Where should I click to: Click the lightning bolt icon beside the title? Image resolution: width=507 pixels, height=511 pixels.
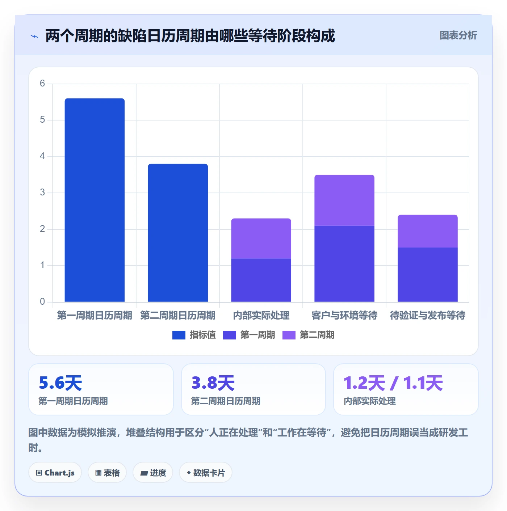point(34,36)
